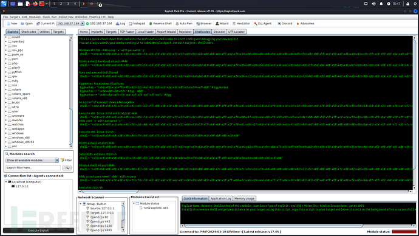Expand the solaris folder
This screenshot has height=236, width=419.
(x=6, y=89)
